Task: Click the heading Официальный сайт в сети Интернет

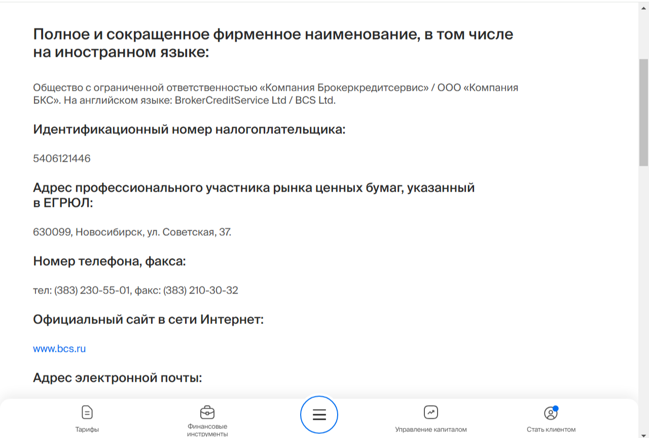Action: pyautogui.click(x=148, y=320)
